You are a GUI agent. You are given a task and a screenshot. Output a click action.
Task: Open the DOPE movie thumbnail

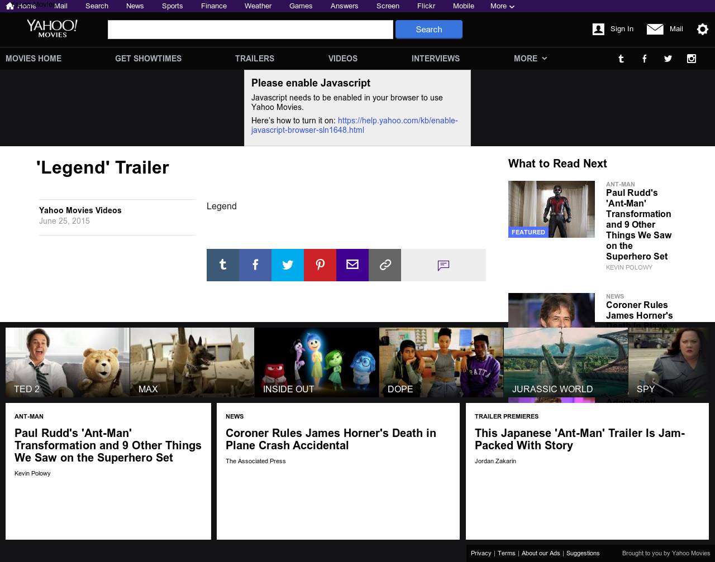click(x=441, y=362)
